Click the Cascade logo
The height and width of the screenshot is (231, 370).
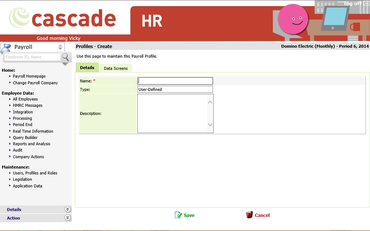pos(63,18)
